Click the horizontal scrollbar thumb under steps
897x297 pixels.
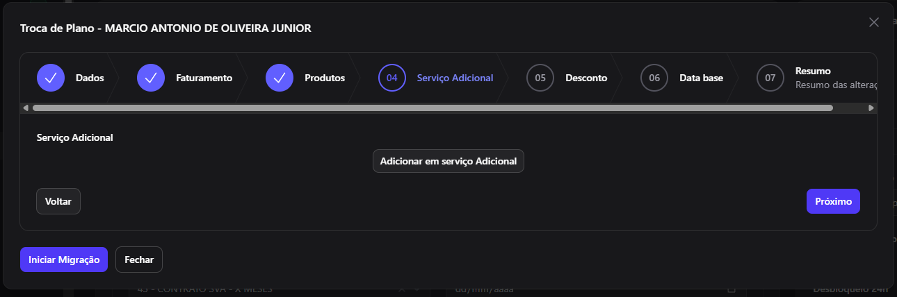(x=433, y=108)
